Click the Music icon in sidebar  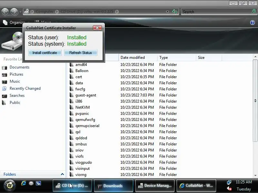tap(5, 82)
